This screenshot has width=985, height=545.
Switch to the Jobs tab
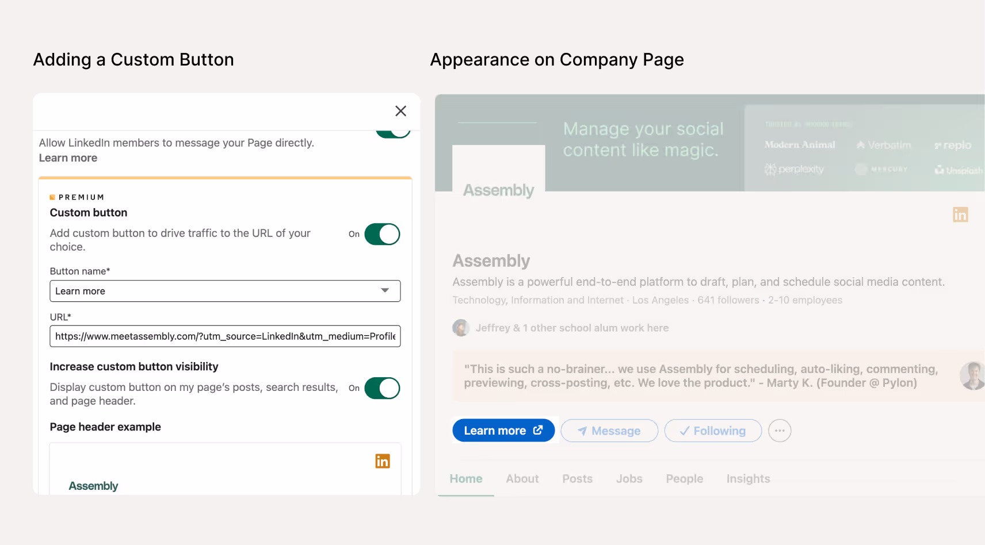click(x=629, y=479)
